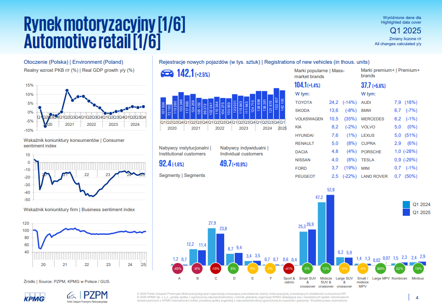
Task: Click the 'Źródło | Source' footnote line
Action: tap(67, 281)
